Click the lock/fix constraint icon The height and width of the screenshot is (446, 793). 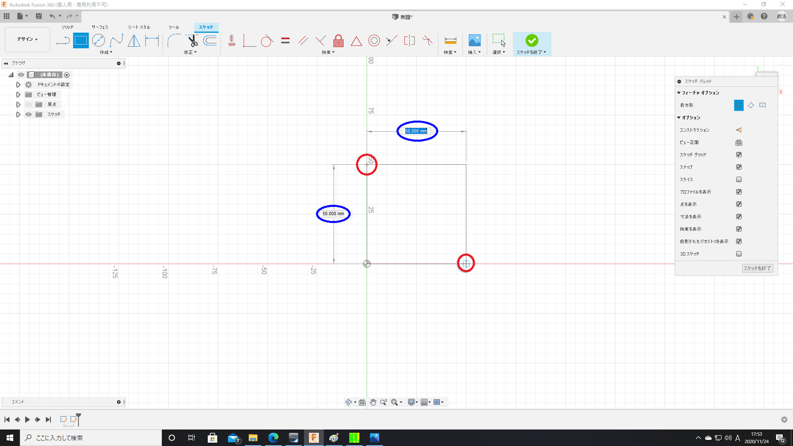point(338,40)
